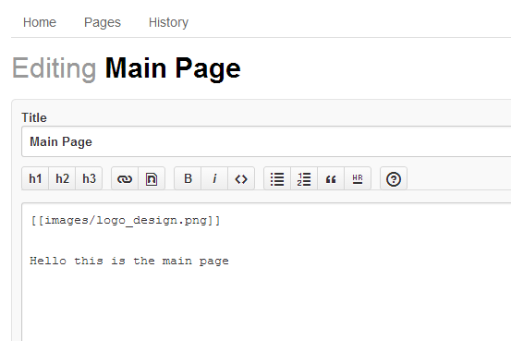The height and width of the screenshot is (341, 511).
Task: Toggle italic formatting with i button
Action: click(x=214, y=178)
